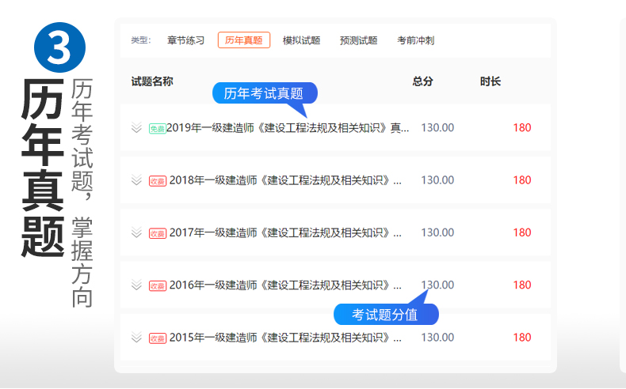626x389 pixels.
Task: Open the 模拟试题 tab
Action: tap(301, 40)
